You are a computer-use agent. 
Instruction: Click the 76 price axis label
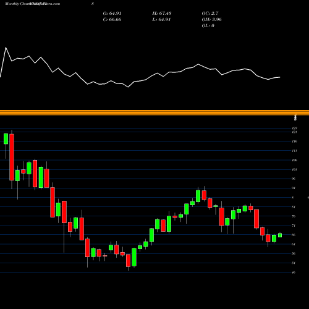tap(294, 216)
